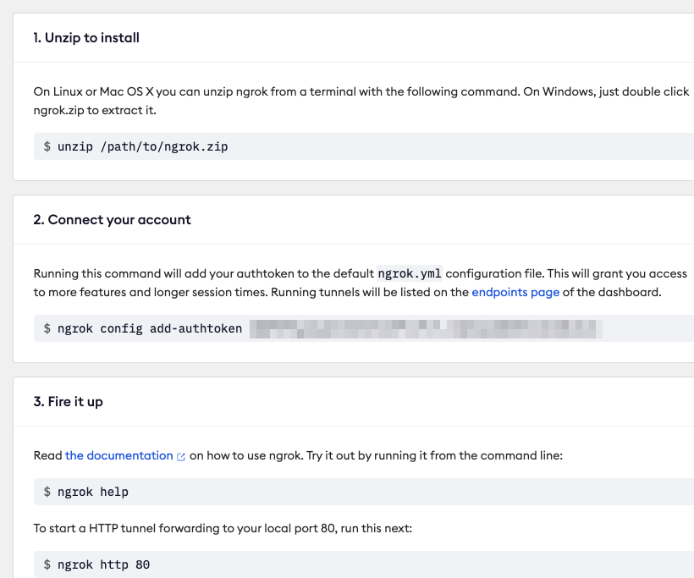Click the Connect your account heading

pos(112,219)
